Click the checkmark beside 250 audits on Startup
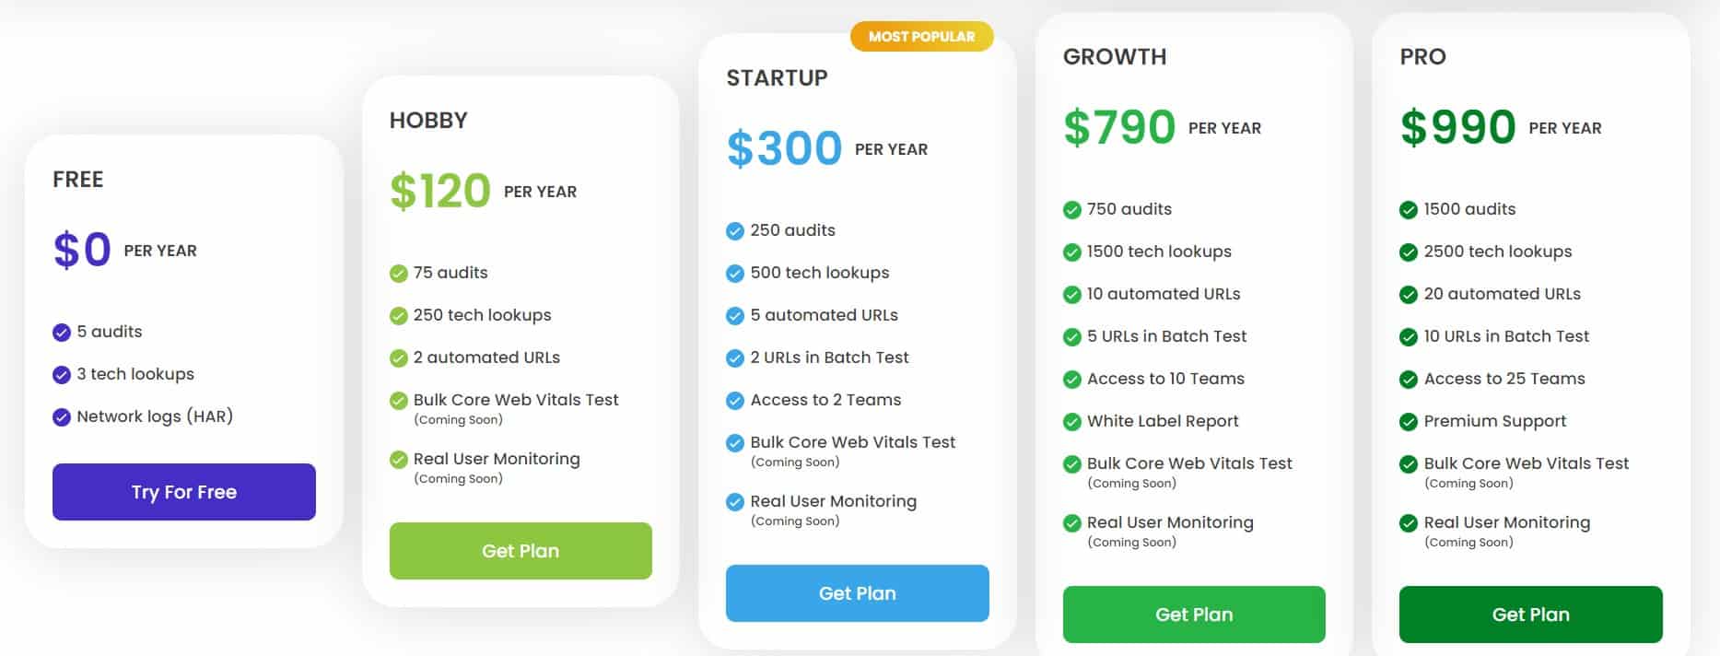 pyautogui.click(x=734, y=230)
